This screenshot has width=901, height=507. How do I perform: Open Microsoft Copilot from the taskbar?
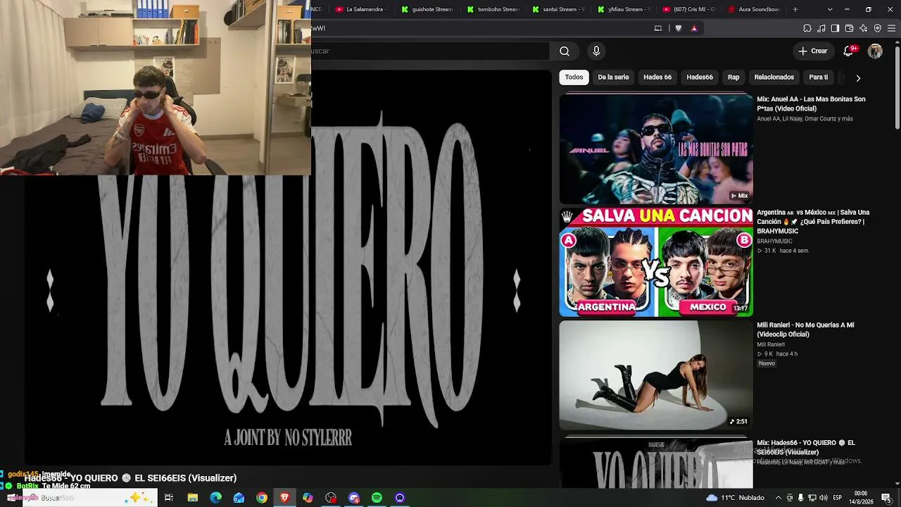coord(308,498)
